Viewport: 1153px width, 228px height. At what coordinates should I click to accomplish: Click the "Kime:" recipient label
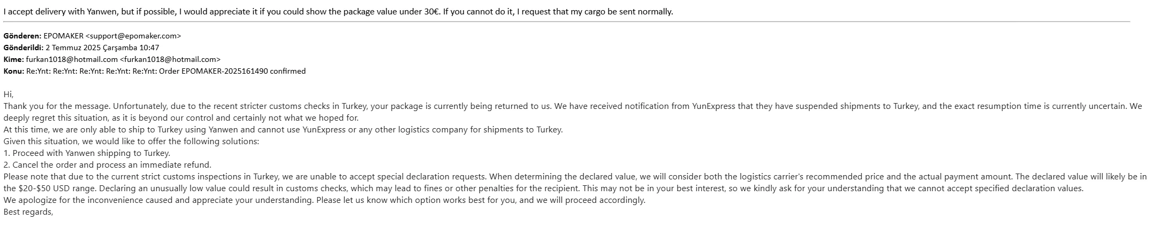(13, 59)
